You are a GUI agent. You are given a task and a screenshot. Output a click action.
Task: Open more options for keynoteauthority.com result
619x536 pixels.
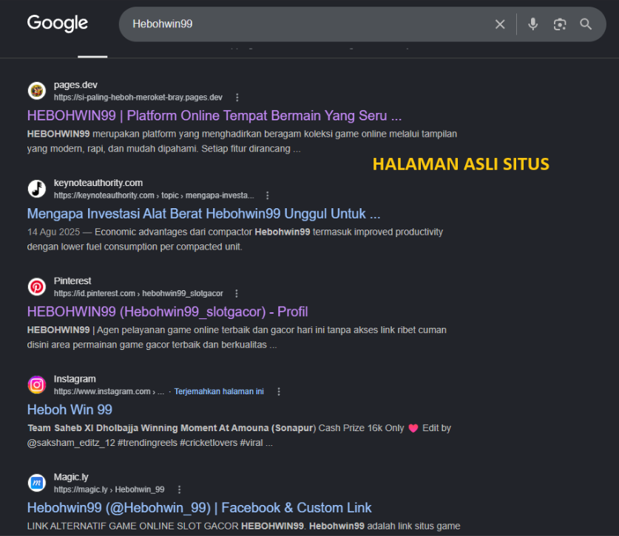coord(267,196)
